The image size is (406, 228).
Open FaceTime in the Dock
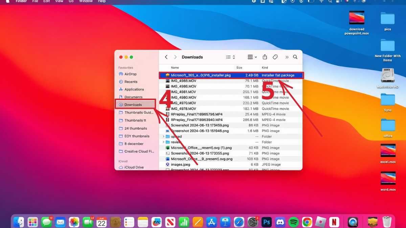pos(88,222)
